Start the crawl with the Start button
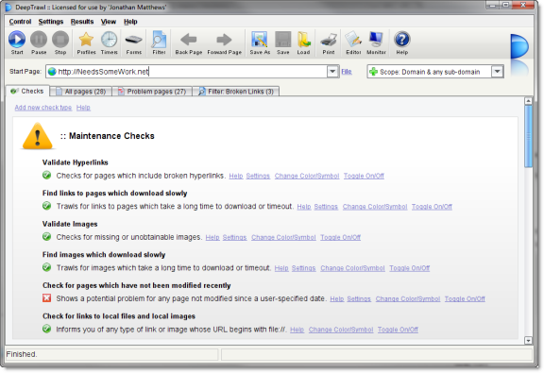Image resolution: width=544 pixels, height=373 pixels. [17, 42]
